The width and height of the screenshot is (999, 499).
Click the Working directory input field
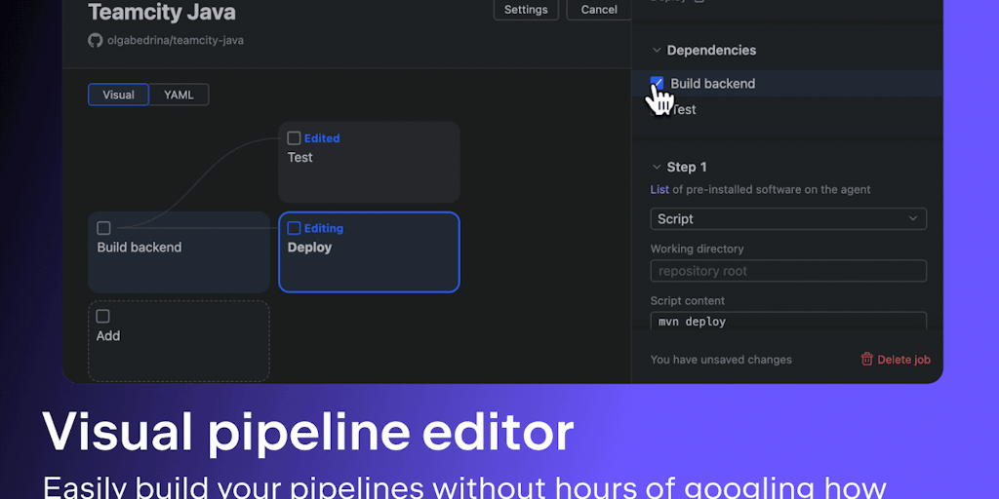point(788,271)
